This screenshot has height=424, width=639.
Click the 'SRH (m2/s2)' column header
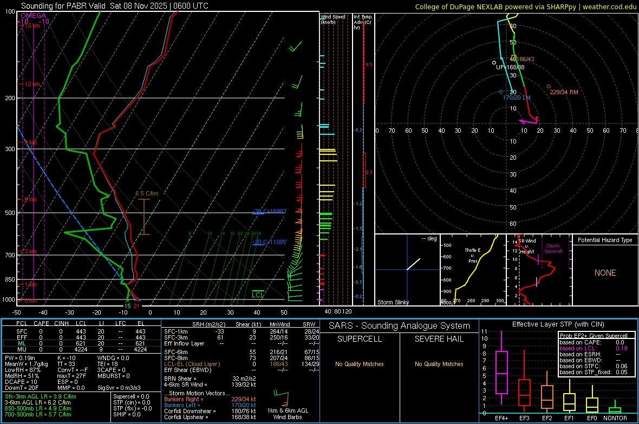(208, 324)
